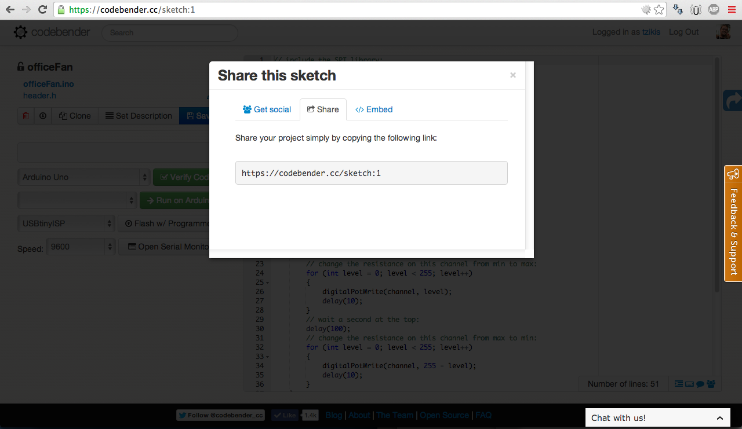Click the keyboard icon in editor status bar

(x=689, y=384)
